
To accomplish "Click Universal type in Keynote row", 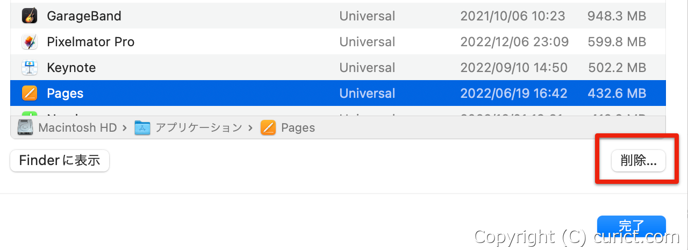I will pos(367,67).
